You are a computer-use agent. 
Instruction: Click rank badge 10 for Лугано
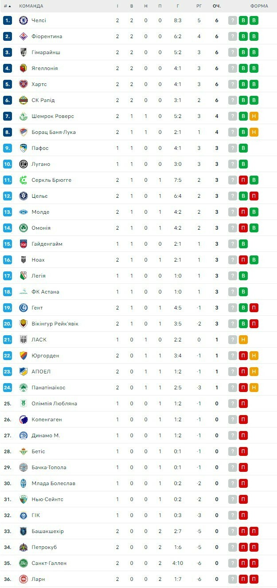click(8, 164)
